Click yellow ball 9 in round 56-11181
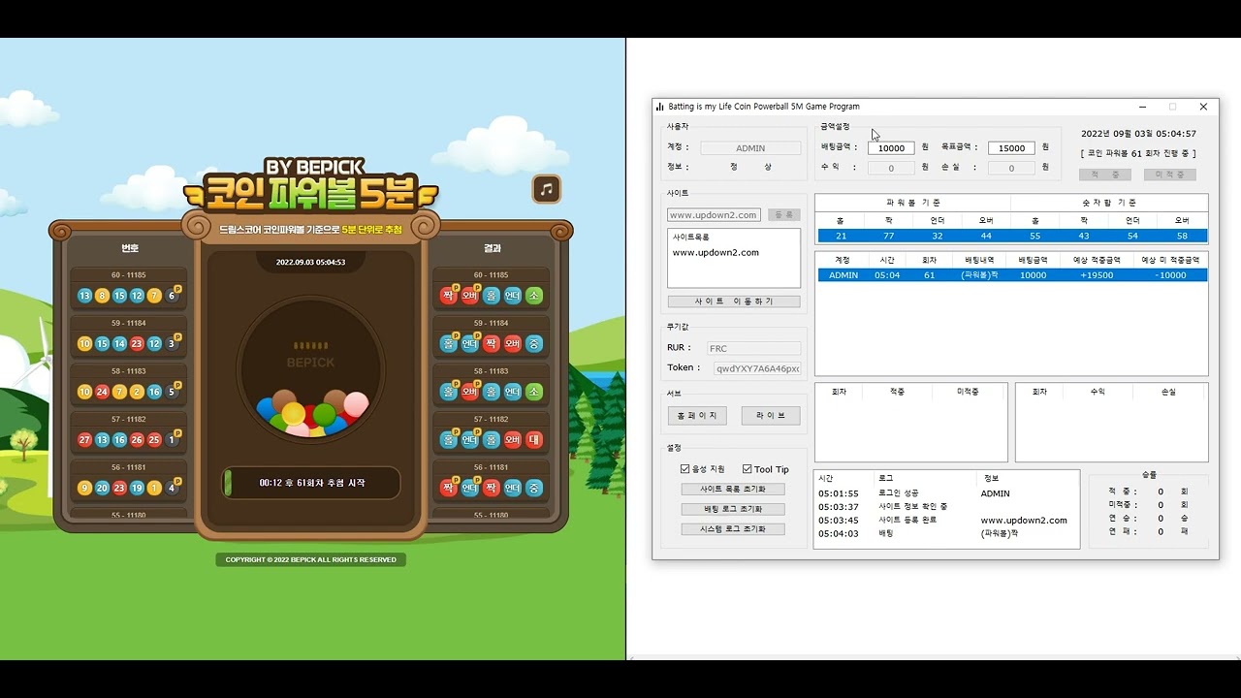The image size is (1241, 698). (85, 488)
